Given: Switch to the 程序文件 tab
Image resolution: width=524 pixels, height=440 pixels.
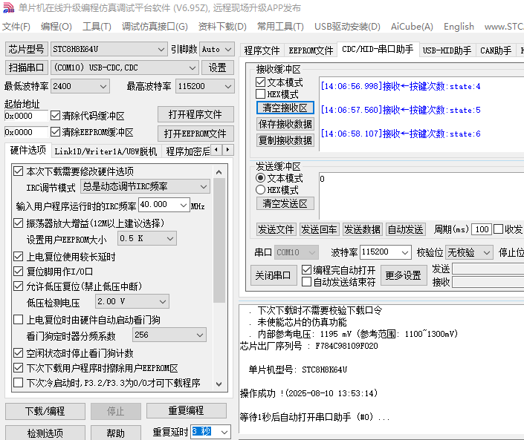Looking at the screenshot, I should 262,50.
